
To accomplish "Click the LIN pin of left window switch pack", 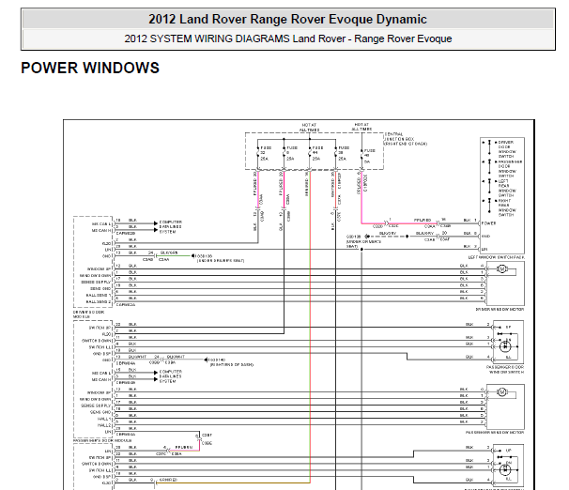I will 484,249.
